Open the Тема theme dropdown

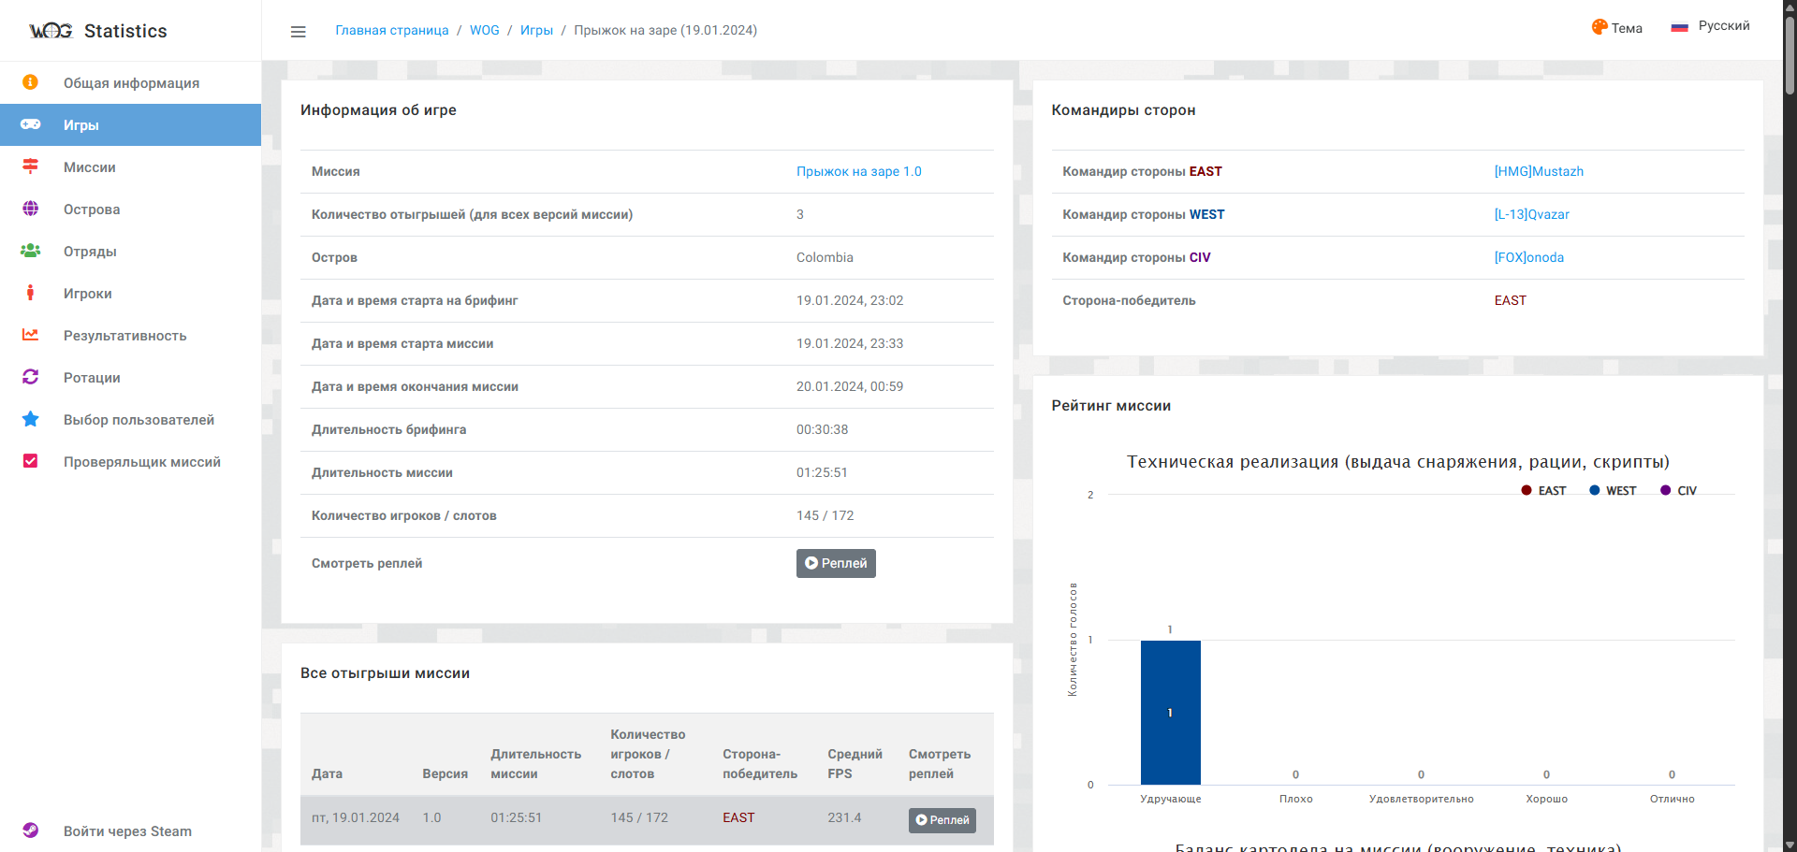(1616, 28)
